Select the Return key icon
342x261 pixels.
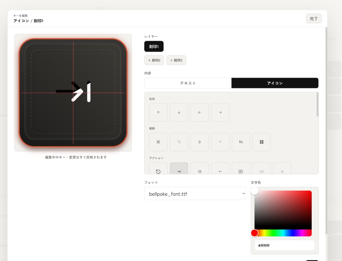pos(220,168)
